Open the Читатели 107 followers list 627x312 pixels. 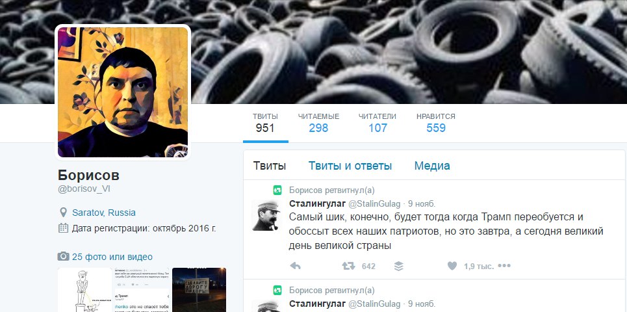click(x=377, y=123)
